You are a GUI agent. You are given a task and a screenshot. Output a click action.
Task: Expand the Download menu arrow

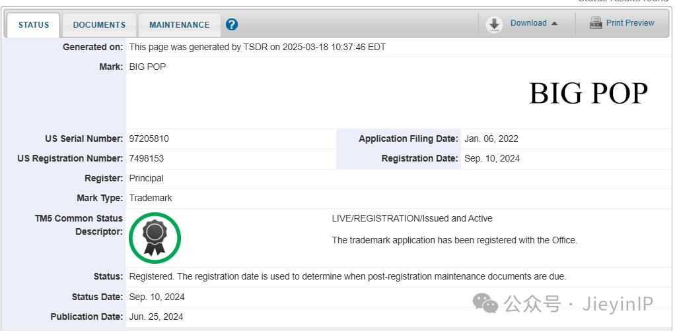[x=555, y=23]
